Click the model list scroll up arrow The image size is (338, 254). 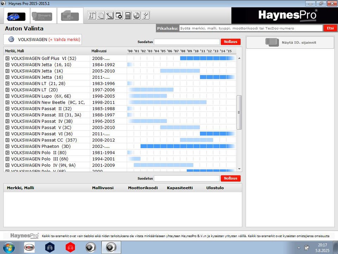coord(239,58)
